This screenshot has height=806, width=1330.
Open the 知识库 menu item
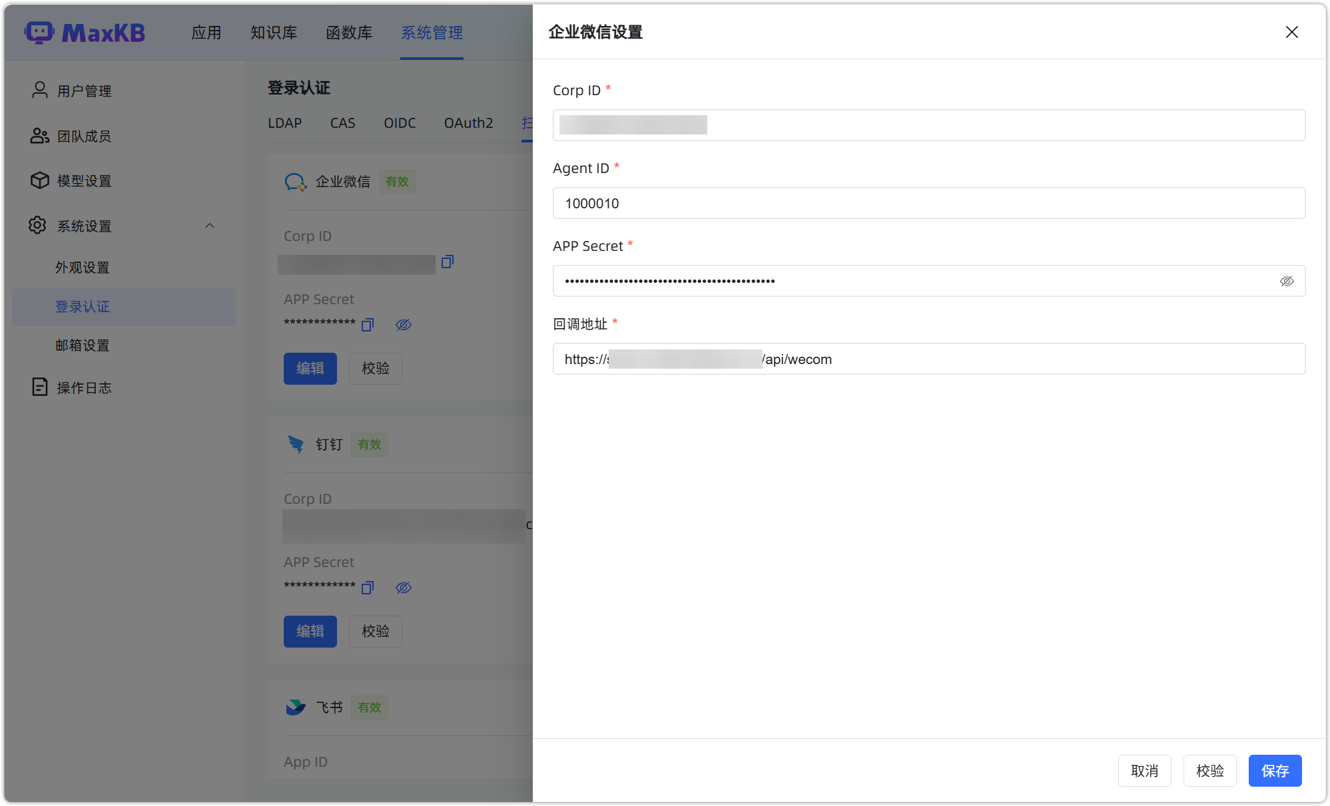point(274,32)
